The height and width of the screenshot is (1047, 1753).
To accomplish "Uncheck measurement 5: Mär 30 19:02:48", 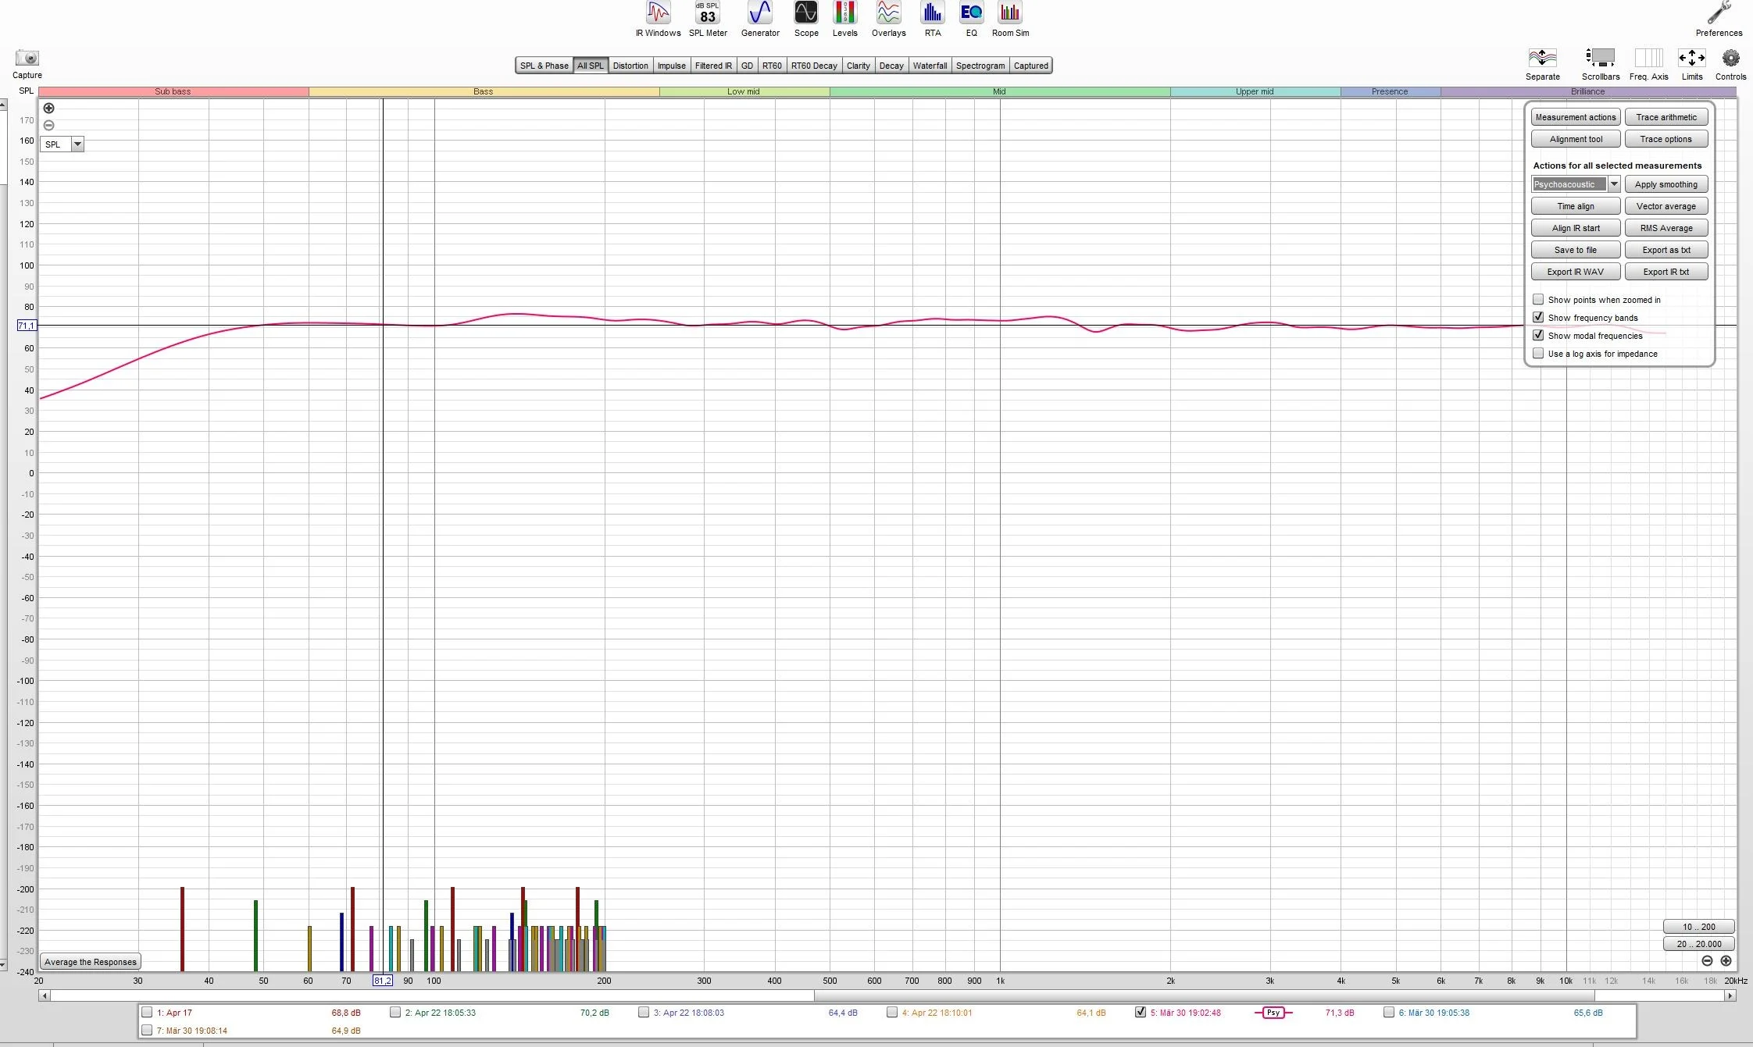I will point(1140,1012).
